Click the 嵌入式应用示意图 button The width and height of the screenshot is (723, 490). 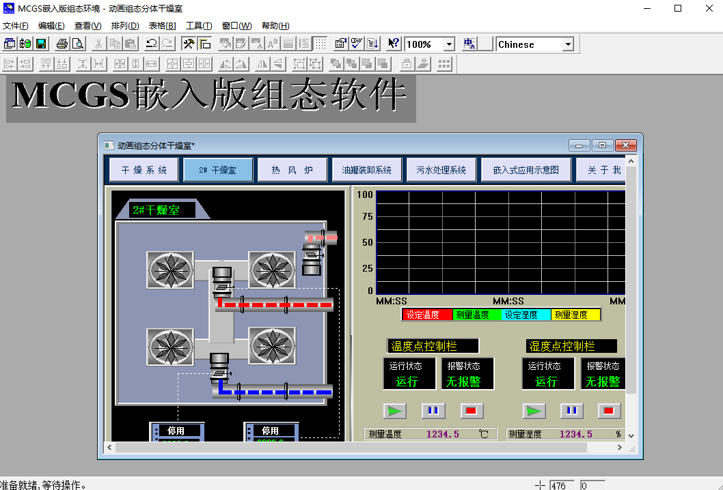tap(526, 170)
